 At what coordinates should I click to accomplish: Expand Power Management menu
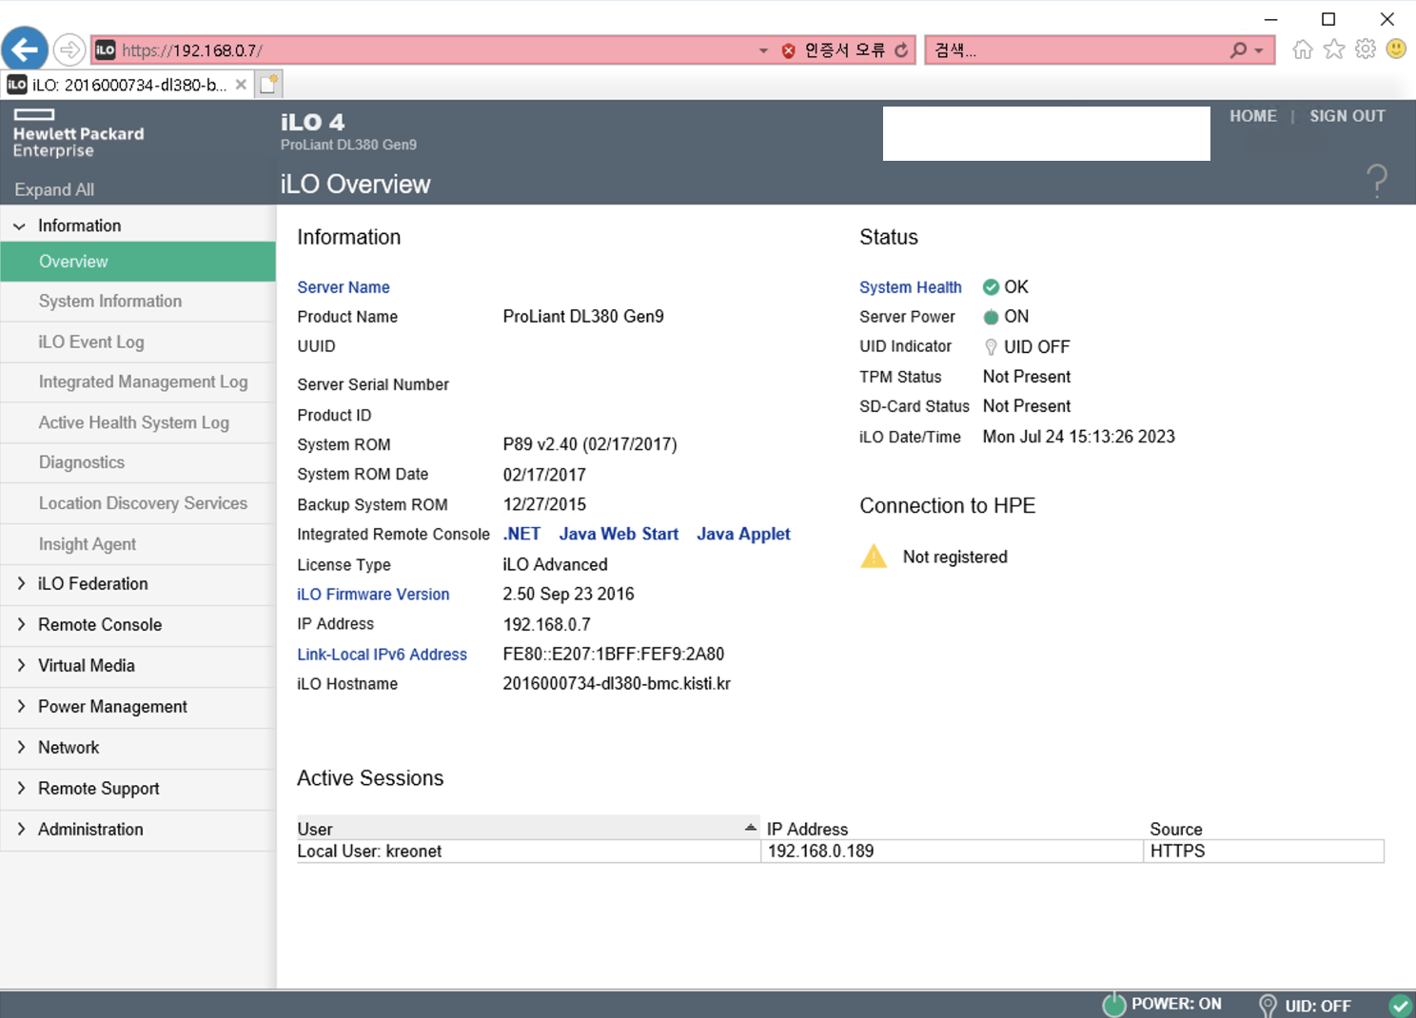21,707
